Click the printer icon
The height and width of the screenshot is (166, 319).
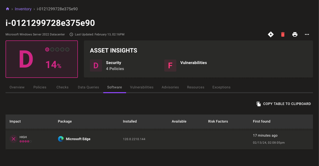[x=295, y=34]
